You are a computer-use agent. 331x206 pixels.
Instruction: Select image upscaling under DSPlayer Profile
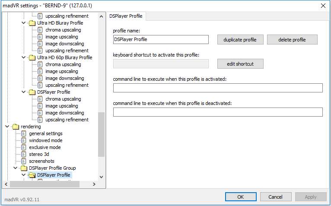coord(62,106)
